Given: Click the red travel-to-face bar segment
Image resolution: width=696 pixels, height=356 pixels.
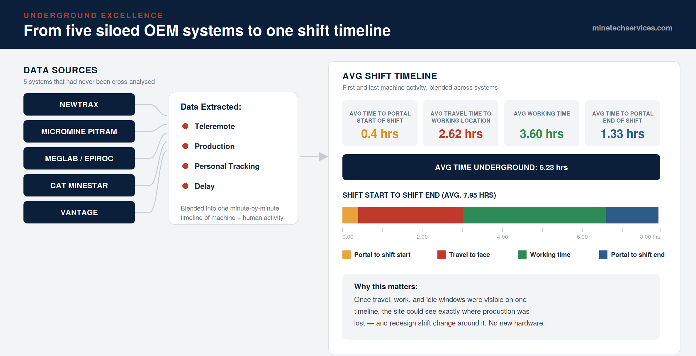Looking at the screenshot, I should (x=410, y=215).
